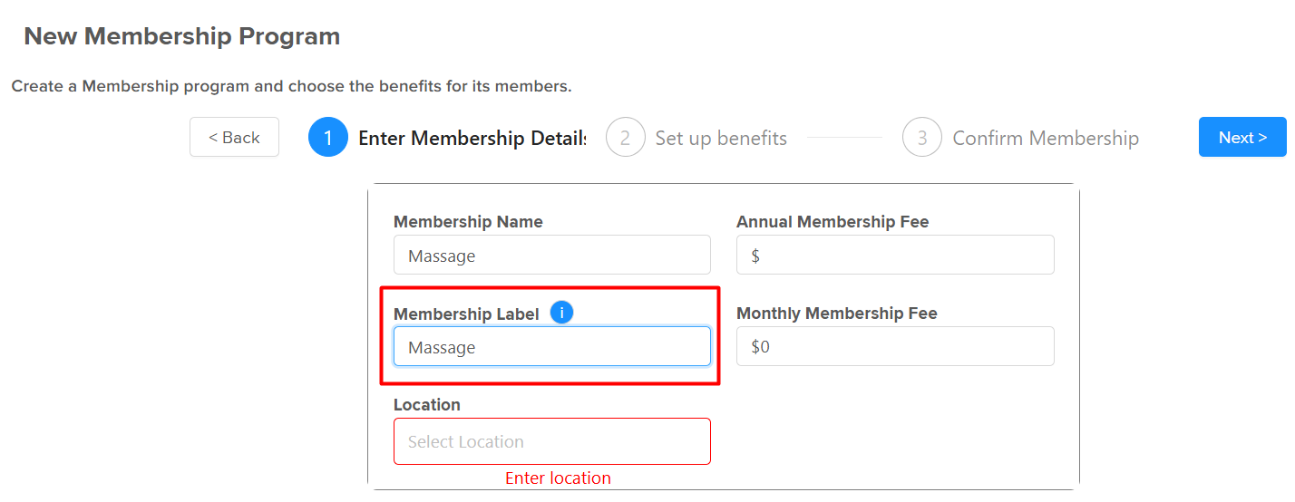The height and width of the screenshot is (502, 1295).
Task: Click the Annual Membership Fee label text
Action: [x=832, y=222]
